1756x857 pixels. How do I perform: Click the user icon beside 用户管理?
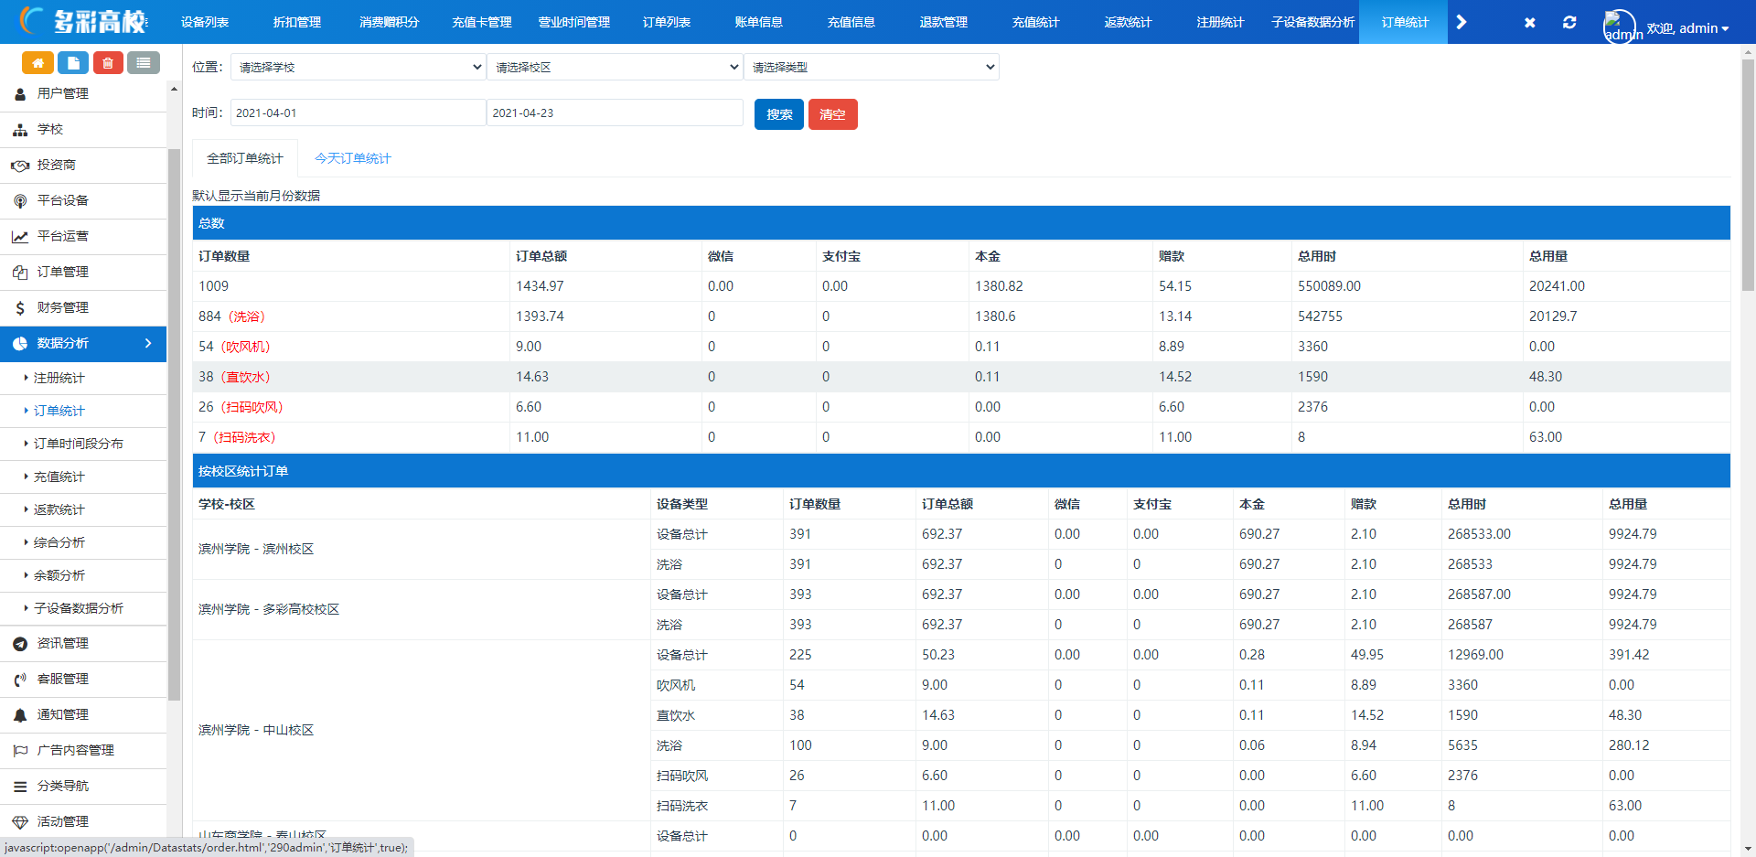[x=20, y=94]
